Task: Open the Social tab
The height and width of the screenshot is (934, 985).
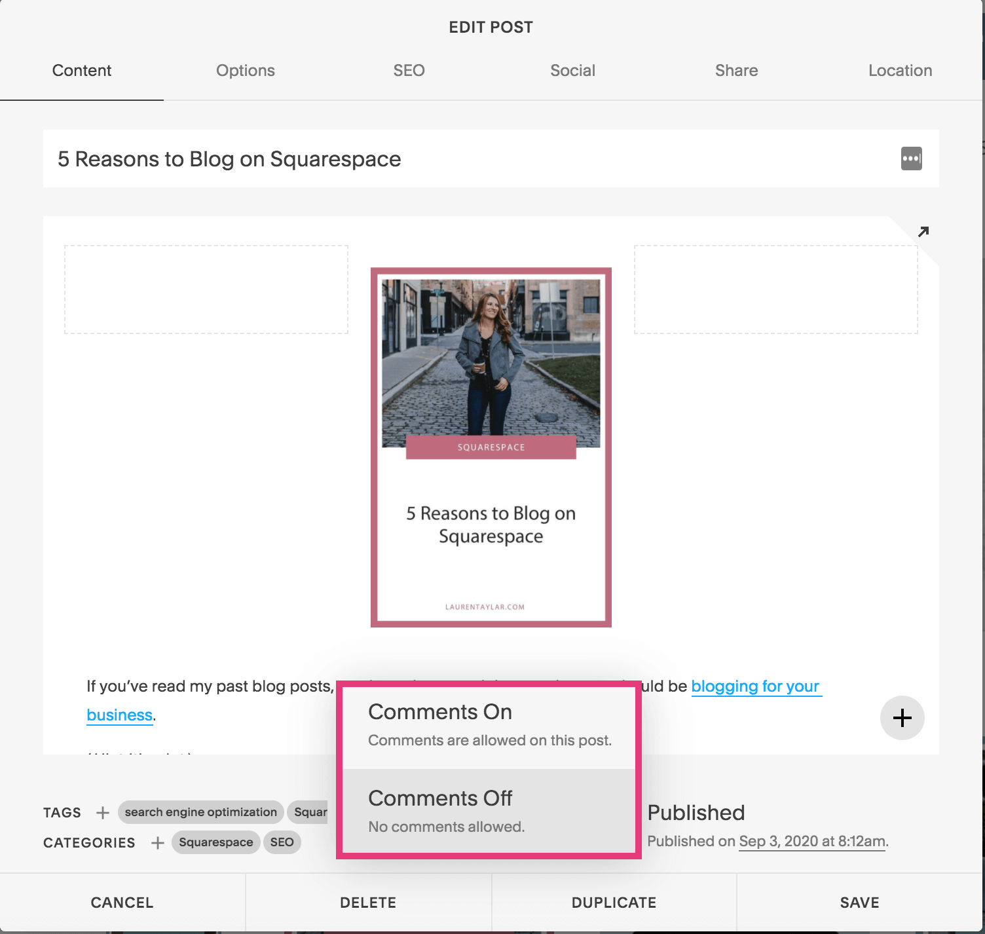Action: coord(573,71)
